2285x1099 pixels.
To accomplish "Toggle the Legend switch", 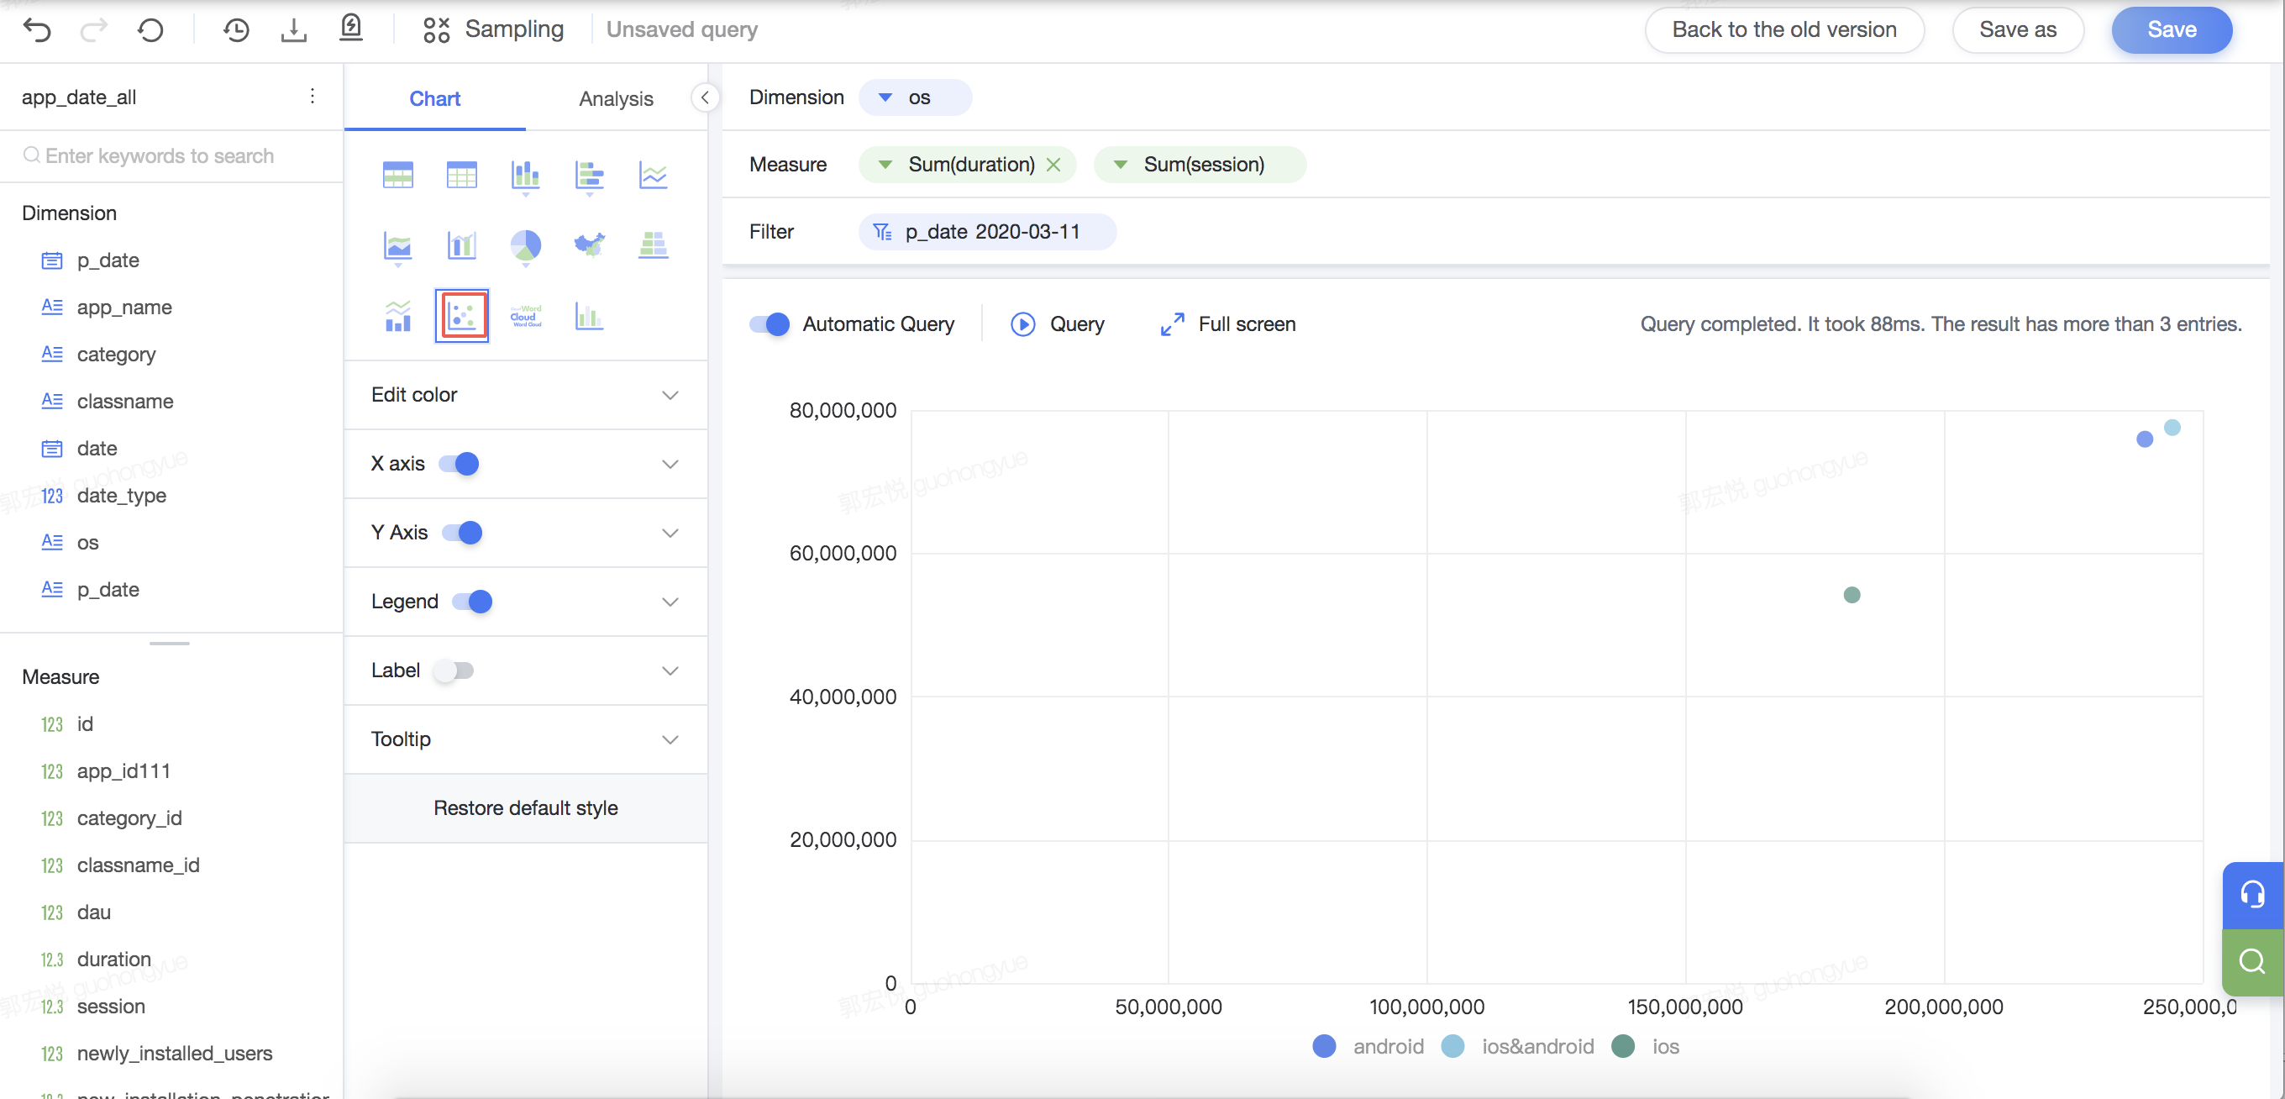I will 472,602.
